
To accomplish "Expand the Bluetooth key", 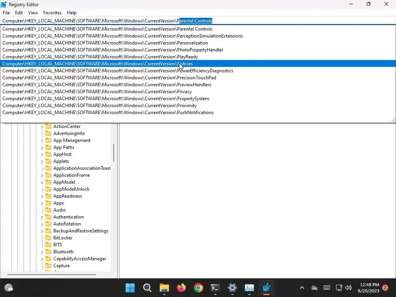I will coord(42,252).
